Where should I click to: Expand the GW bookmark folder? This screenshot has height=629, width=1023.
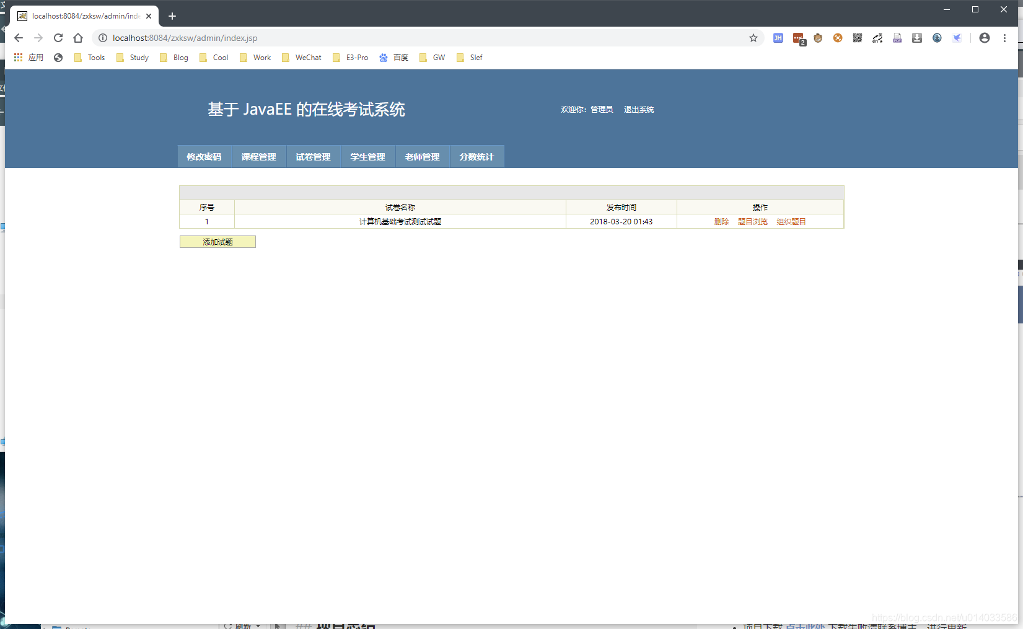point(432,58)
